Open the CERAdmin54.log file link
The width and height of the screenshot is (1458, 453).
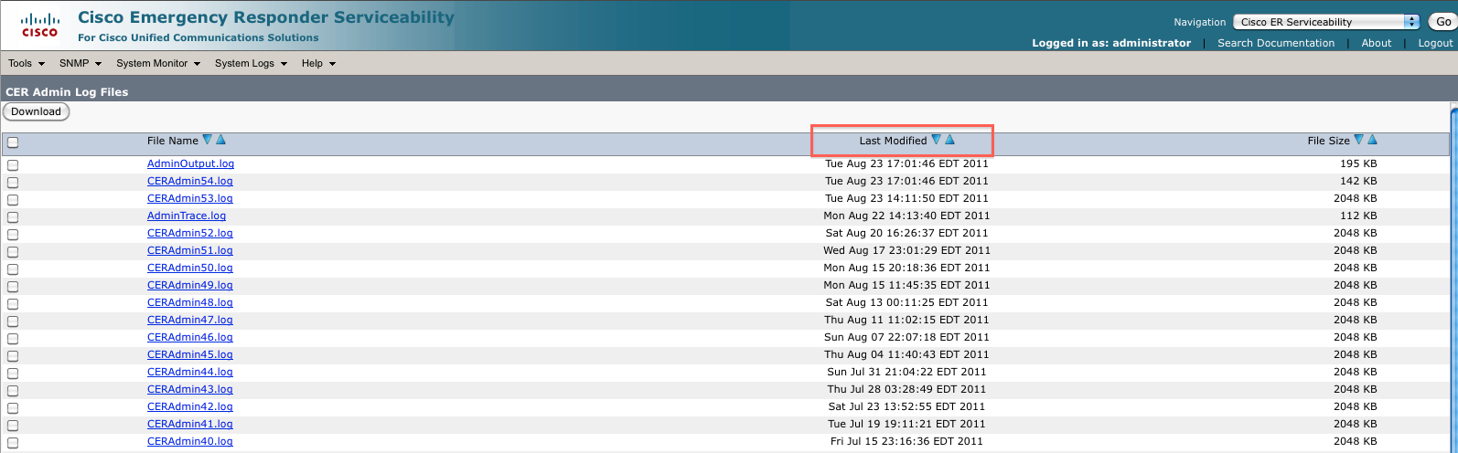pos(190,182)
